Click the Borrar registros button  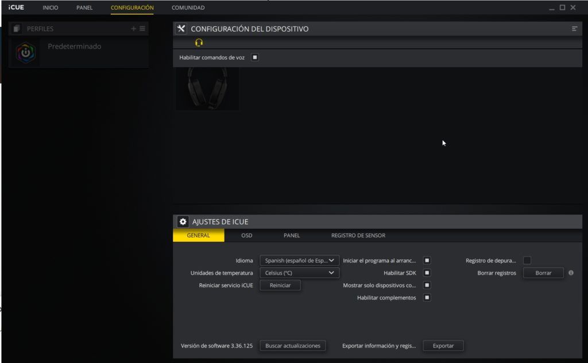click(x=543, y=273)
